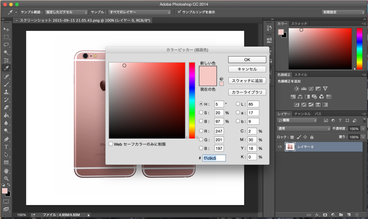Click the hue slider in color picker
Viewport: 368px width, 219px height.
(x=192, y=101)
